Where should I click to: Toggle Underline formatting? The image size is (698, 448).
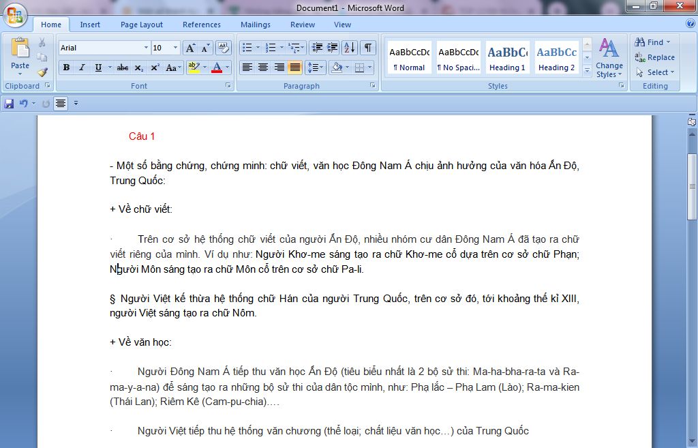click(98, 68)
